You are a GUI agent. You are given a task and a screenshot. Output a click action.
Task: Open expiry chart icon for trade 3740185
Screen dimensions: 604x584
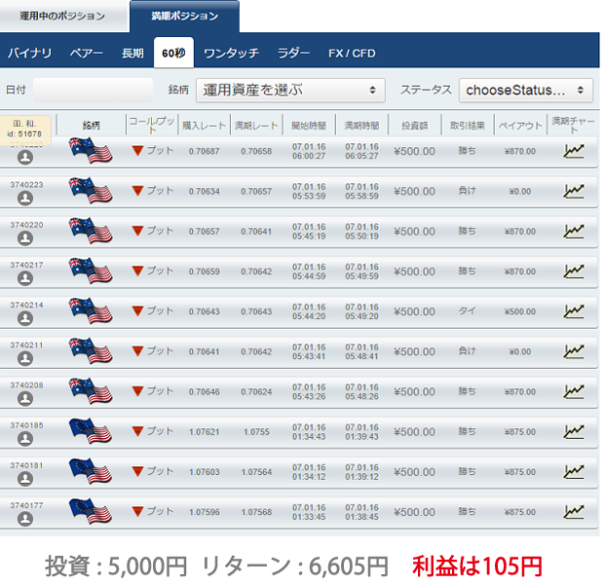coord(574,431)
